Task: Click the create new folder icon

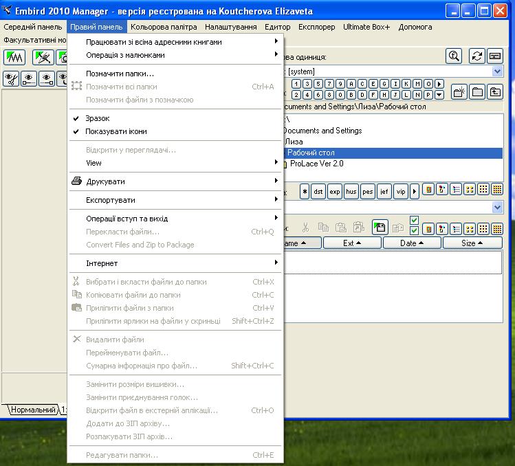Action: point(459,91)
